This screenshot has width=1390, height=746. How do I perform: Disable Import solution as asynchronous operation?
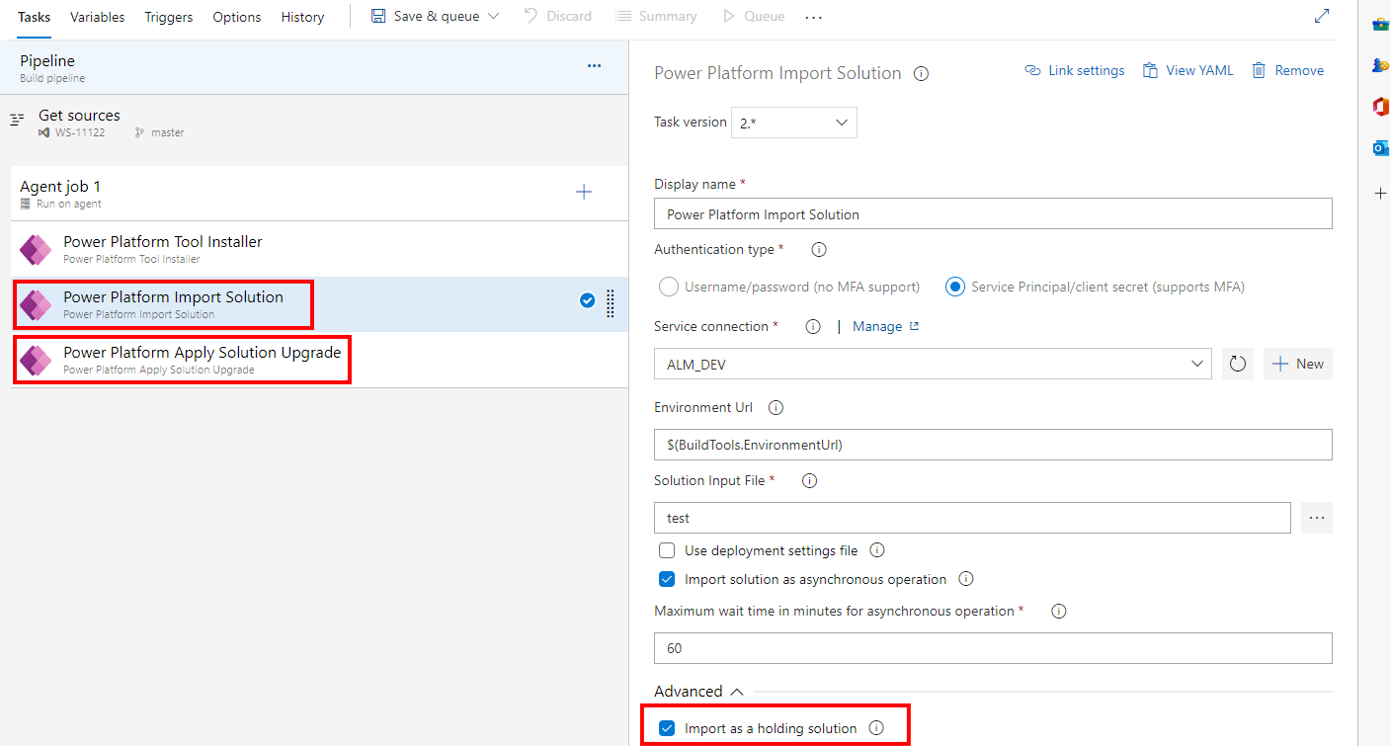click(x=667, y=579)
